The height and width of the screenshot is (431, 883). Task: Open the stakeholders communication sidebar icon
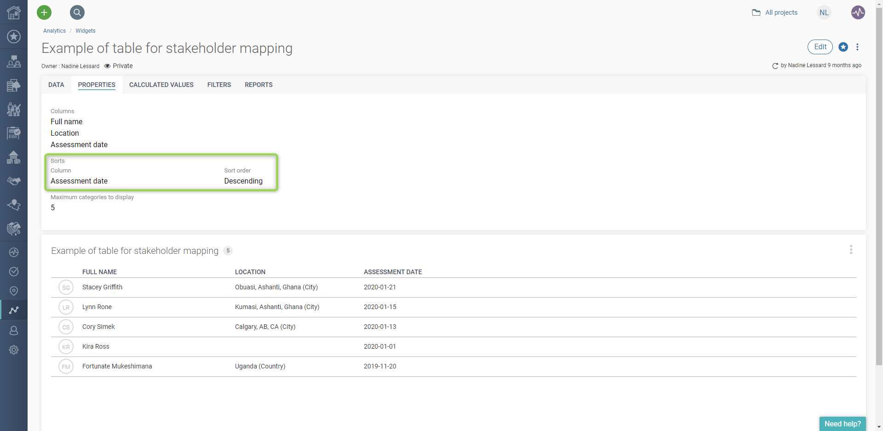point(14,61)
